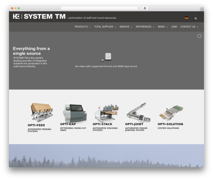Open the Total Supplier menu
The height and width of the screenshot is (180, 213).
click(104, 27)
